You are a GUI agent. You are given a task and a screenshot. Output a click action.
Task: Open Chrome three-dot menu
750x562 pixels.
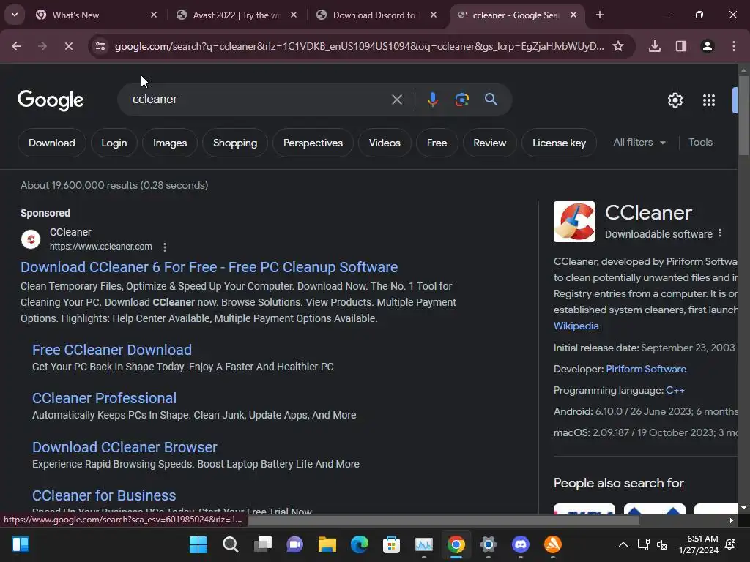coord(734,46)
